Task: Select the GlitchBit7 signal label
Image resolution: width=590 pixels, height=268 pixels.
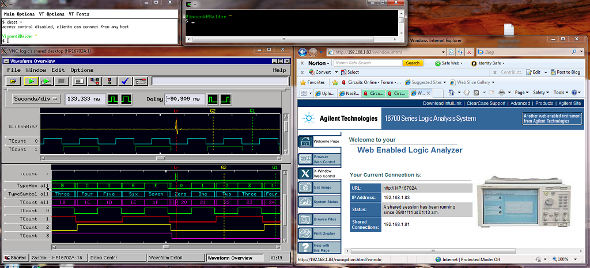Action: [x=23, y=127]
